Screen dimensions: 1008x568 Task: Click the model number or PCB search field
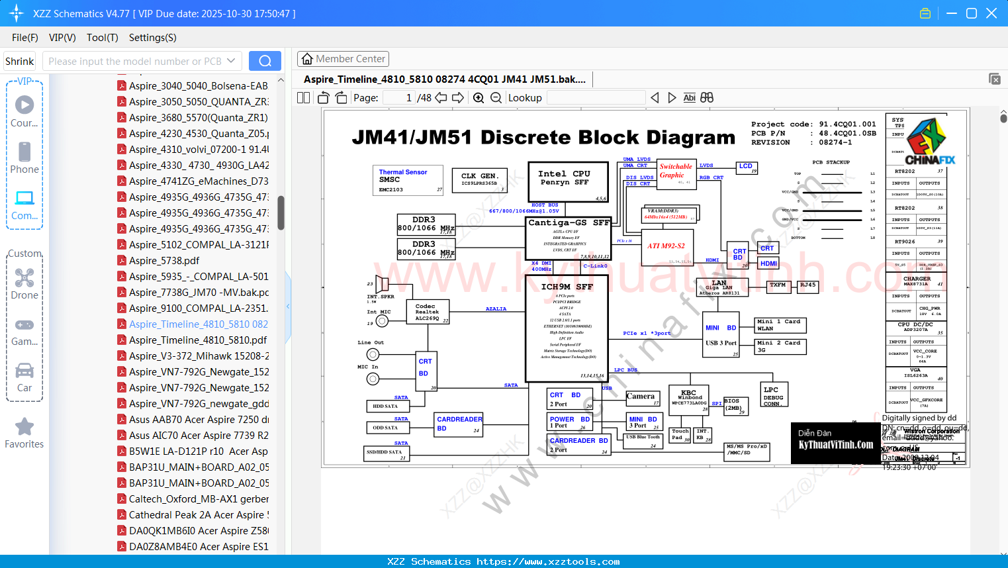coord(135,61)
